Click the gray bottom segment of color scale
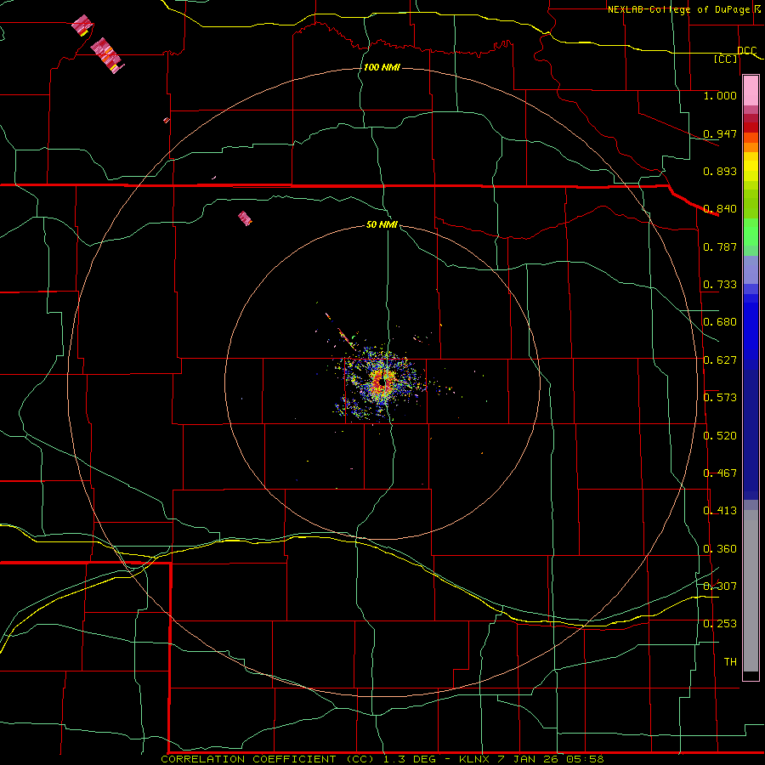 (x=751, y=591)
